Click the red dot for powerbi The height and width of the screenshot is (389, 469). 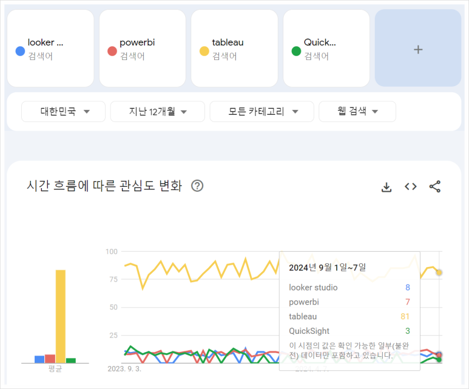pyautogui.click(x=112, y=51)
